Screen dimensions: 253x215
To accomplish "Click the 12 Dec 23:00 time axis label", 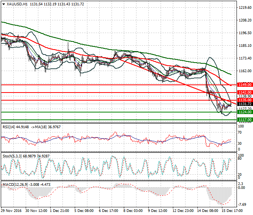I will click(183, 211).
